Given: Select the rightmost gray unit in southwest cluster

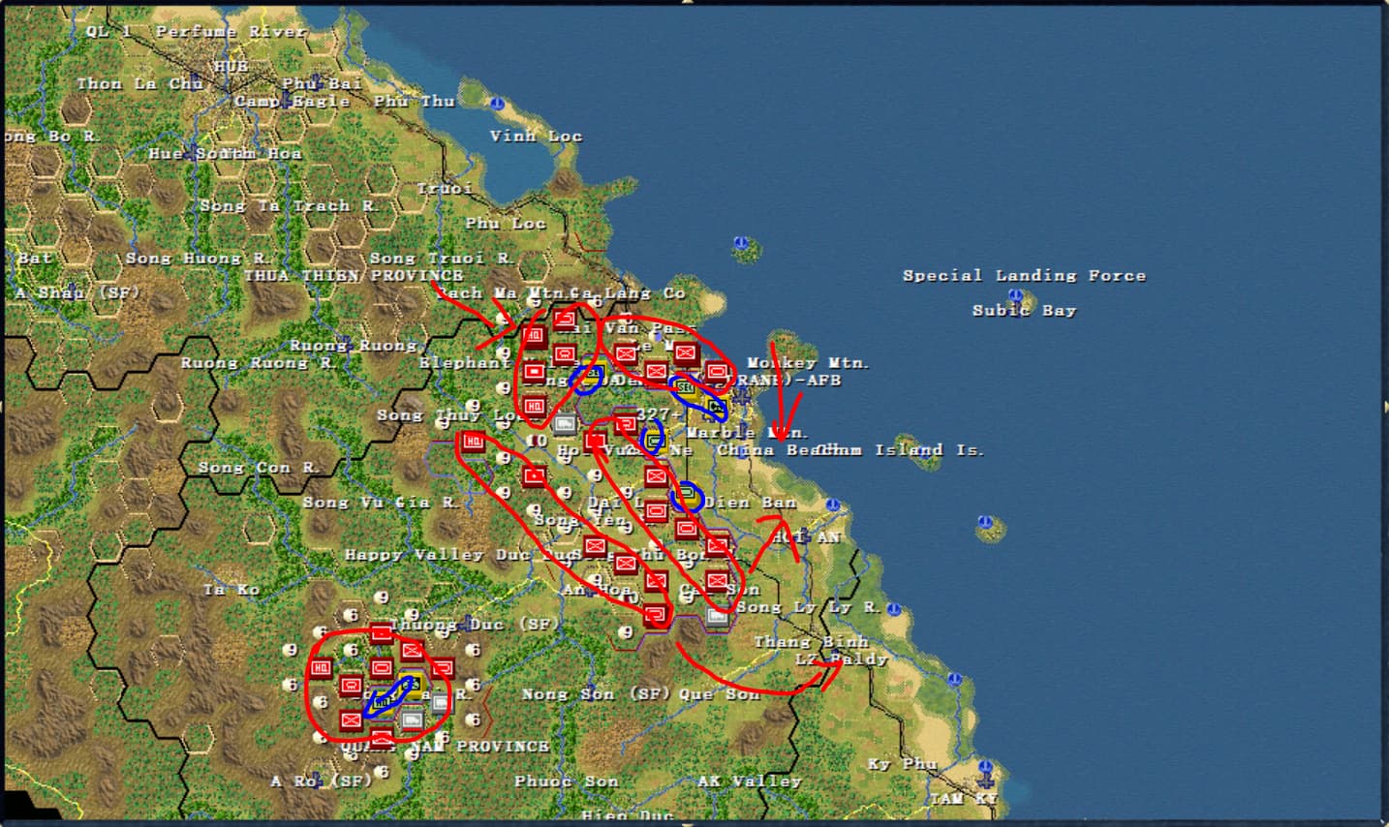Looking at the screenshot, I should click(442, 702).
